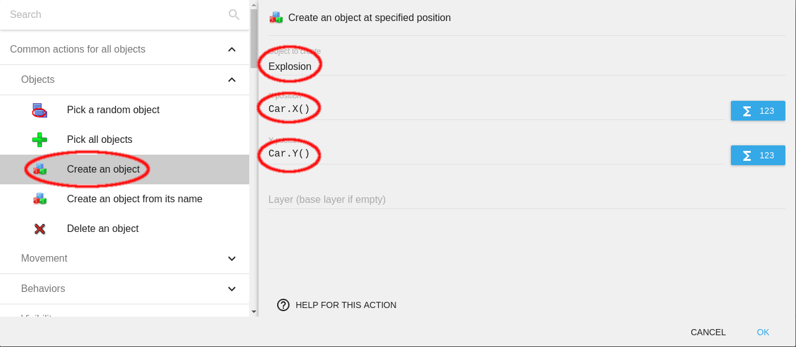
Task: Click the scrollbar down arrow in actions list
Action: coord(254,312)
